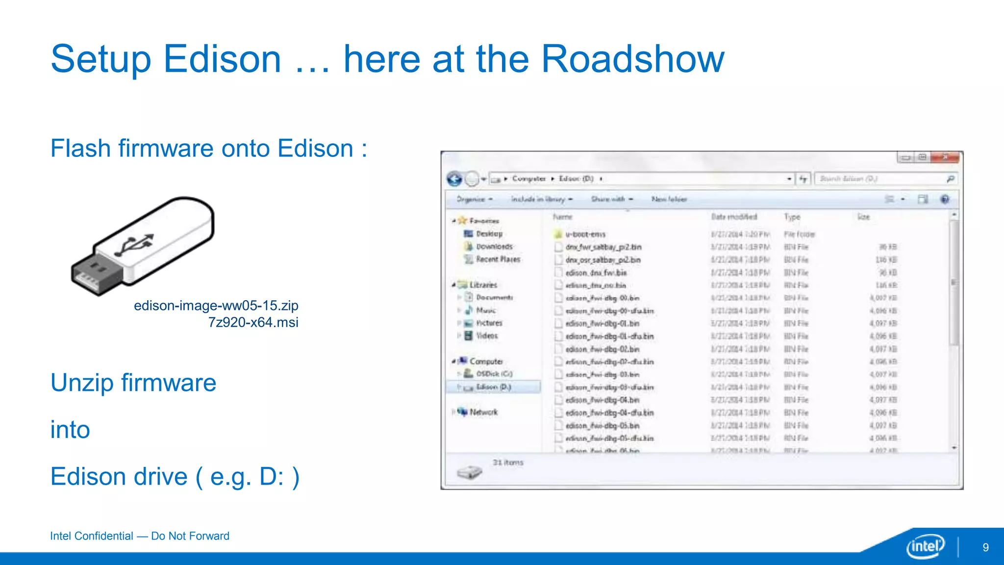Sort by the Size column header

[863, 217]
